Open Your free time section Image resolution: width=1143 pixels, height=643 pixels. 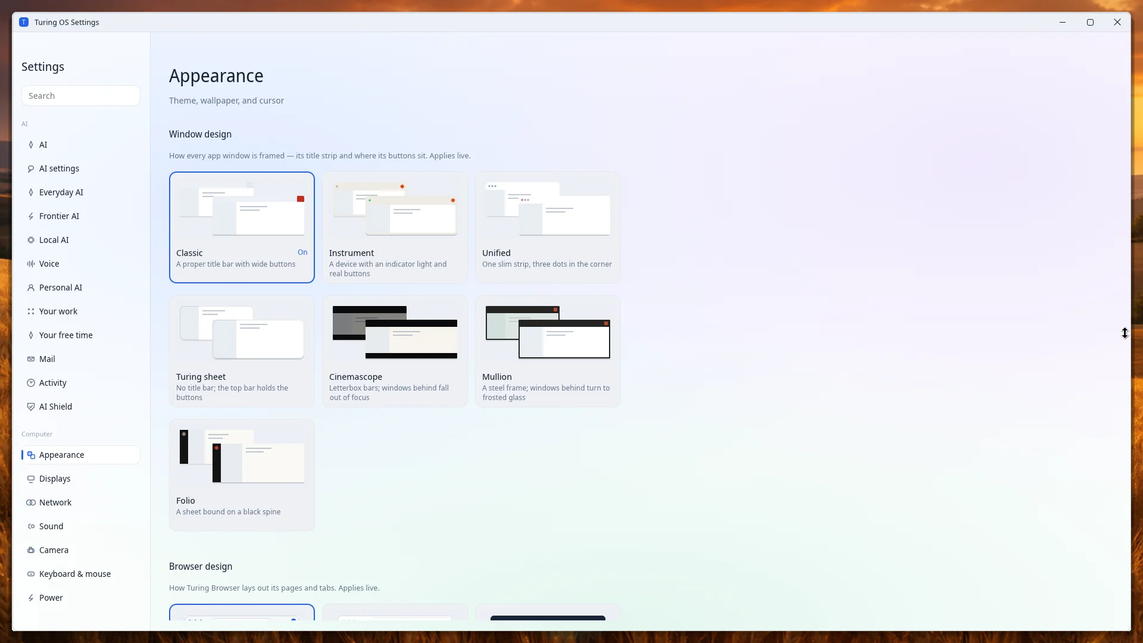(x=81, y=335)
